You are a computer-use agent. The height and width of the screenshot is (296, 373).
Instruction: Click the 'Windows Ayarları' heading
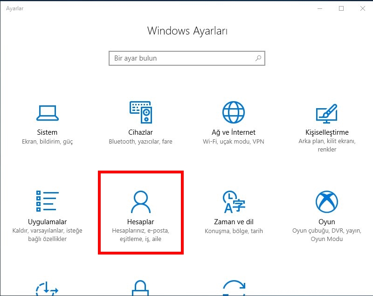tap(187, 31)
